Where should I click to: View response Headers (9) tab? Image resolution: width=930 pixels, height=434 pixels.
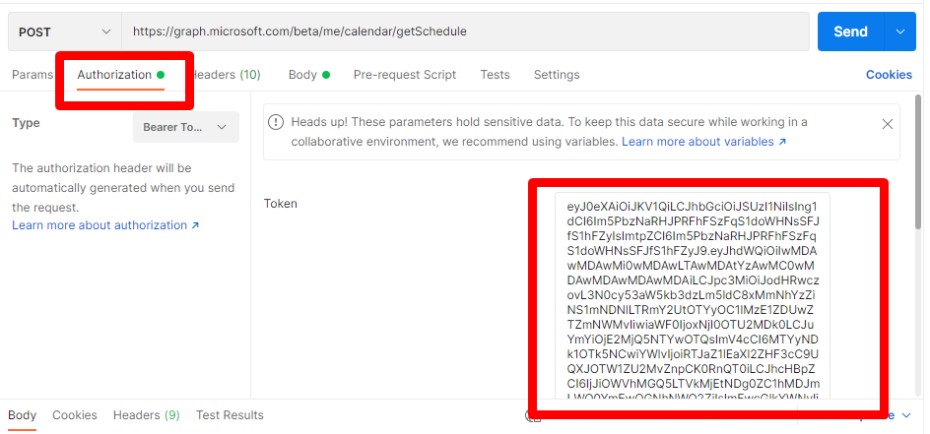[146, 415]
